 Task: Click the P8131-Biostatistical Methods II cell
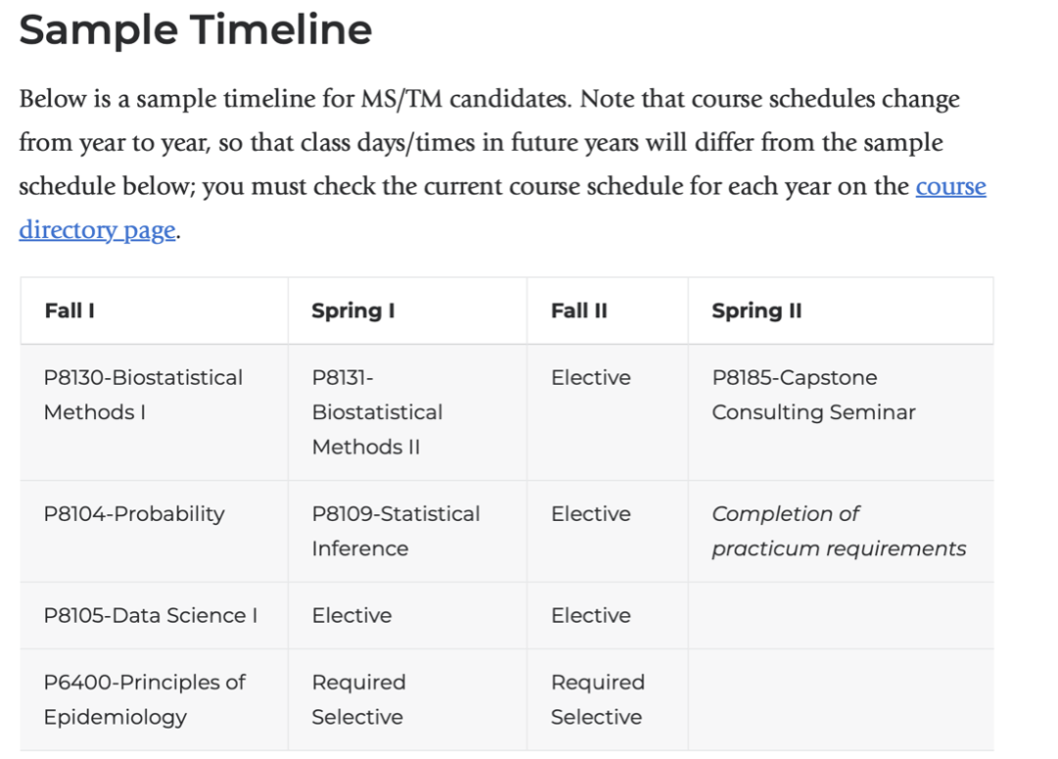coord(377,412)
